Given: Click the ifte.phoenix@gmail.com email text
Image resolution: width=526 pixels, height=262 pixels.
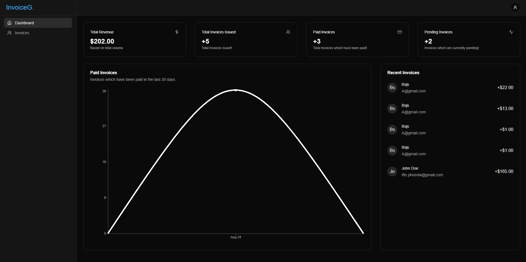Looking at the screenshot, I should (x=422, y=175).
